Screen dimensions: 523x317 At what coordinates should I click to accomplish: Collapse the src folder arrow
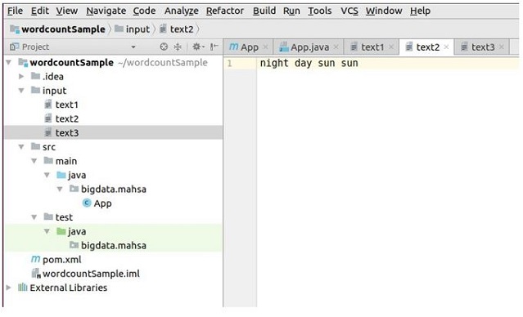click(x=21, y=147)
